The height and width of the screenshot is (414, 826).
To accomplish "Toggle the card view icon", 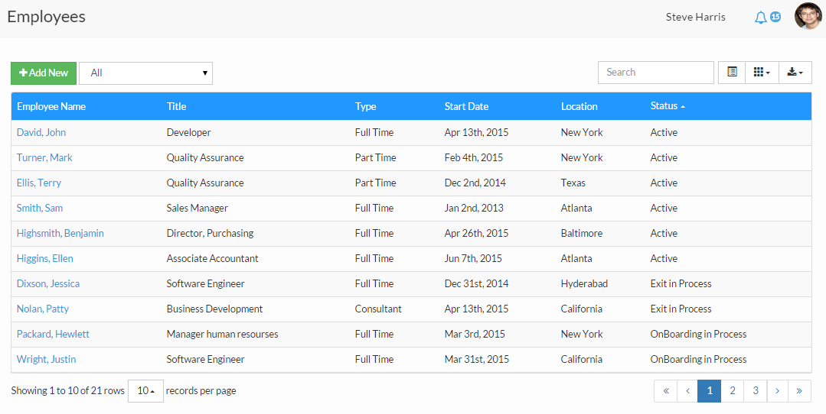I will click(732, 73).
